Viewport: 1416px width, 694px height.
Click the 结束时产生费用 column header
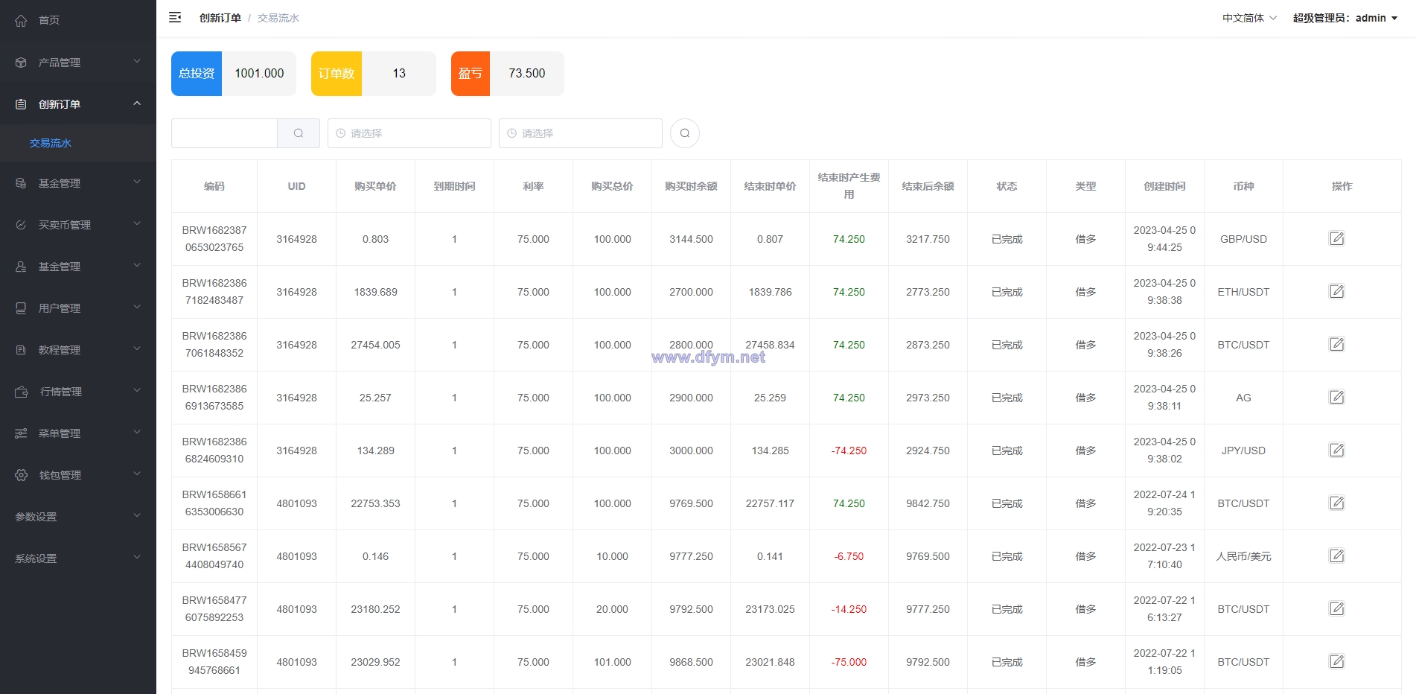849,186
